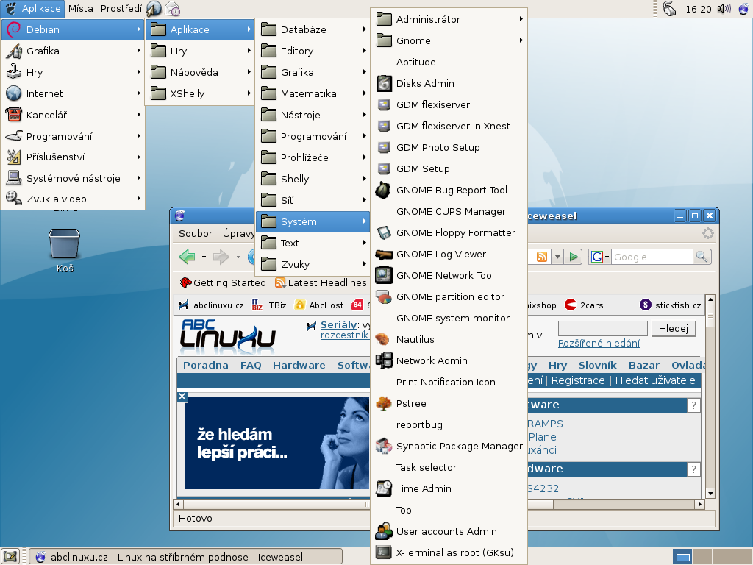753x565 pixels.
Task: Open Network Admin
Action: coord(449,360)
